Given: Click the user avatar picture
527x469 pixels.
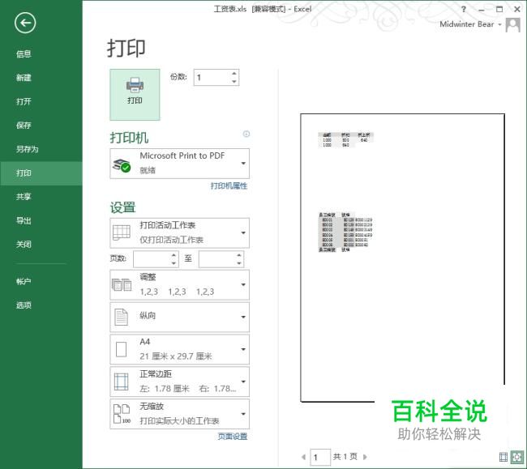Looking at the screenshot, I should pyautogui.click(x=513, y=25).
